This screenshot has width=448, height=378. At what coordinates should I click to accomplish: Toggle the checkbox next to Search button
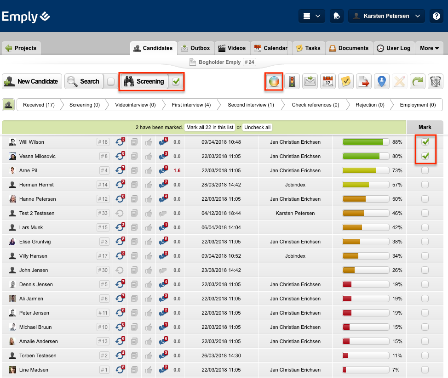(110, 82)
